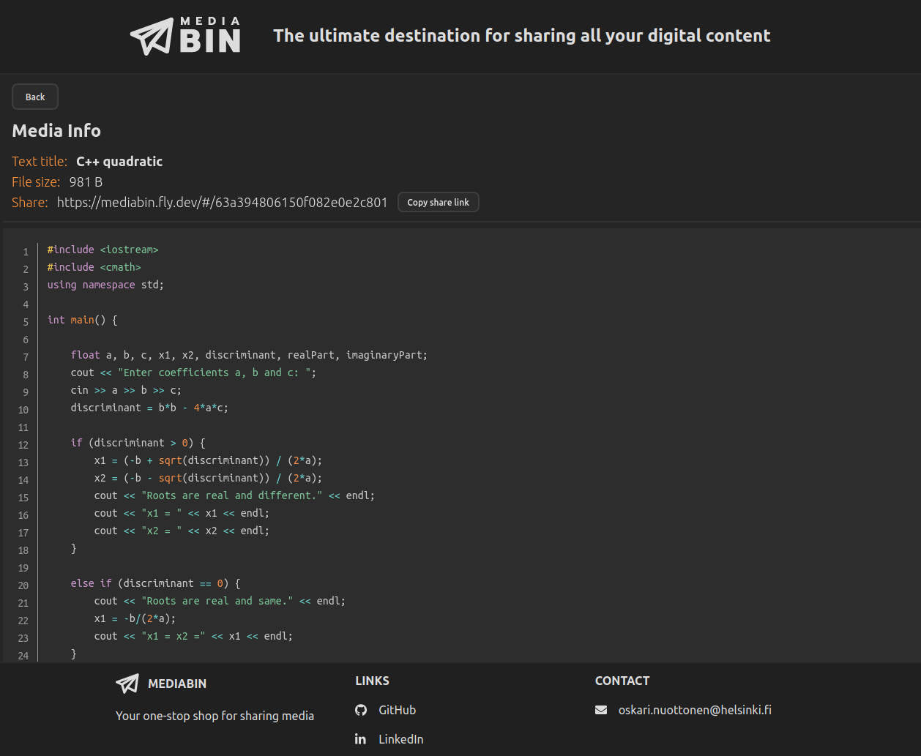The height and width of the screenshot is (756, 921).
Task: Click the Back button
Action: [x=34, y=96]
